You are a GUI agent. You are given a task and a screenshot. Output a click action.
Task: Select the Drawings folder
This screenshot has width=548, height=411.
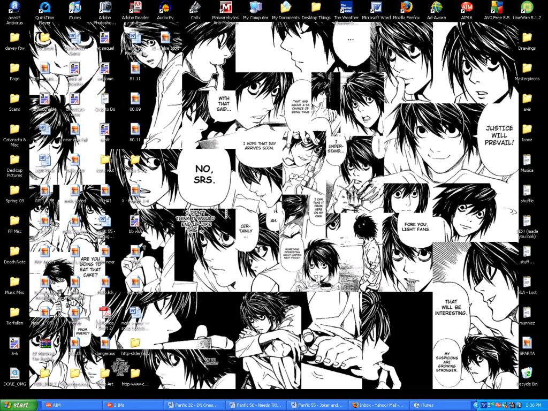527,41
